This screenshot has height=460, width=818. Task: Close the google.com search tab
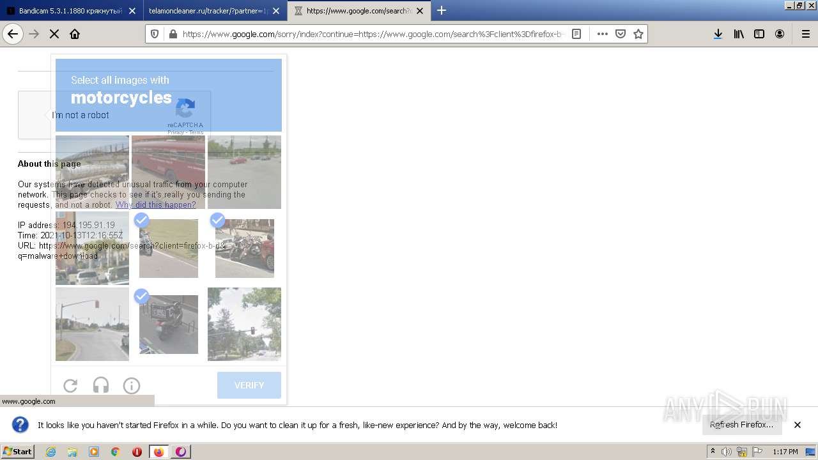[420, 11]
